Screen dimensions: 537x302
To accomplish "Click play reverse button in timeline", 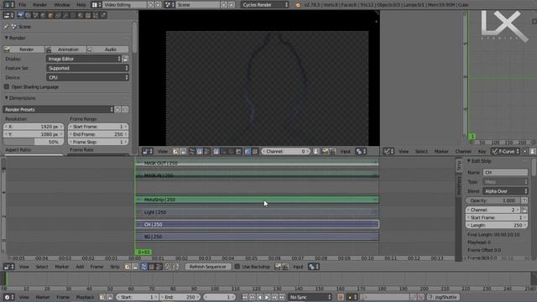I will coord(259,297).
